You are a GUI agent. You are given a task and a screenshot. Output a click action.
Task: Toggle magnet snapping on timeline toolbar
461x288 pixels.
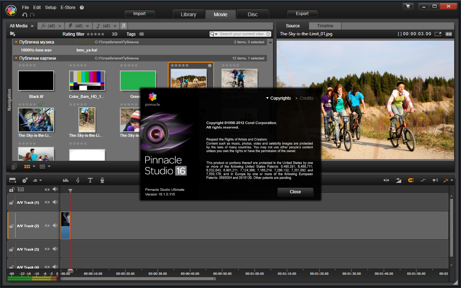[411, 180]
